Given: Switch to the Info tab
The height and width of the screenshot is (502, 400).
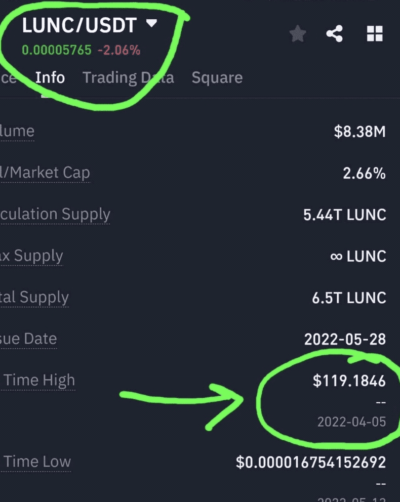Looking at the screenshot, I should pos(50,78).
